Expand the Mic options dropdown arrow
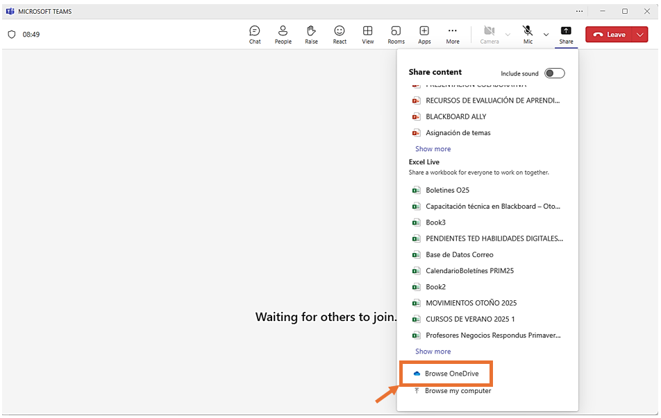661x418 pixels. [x=546, y=35]
